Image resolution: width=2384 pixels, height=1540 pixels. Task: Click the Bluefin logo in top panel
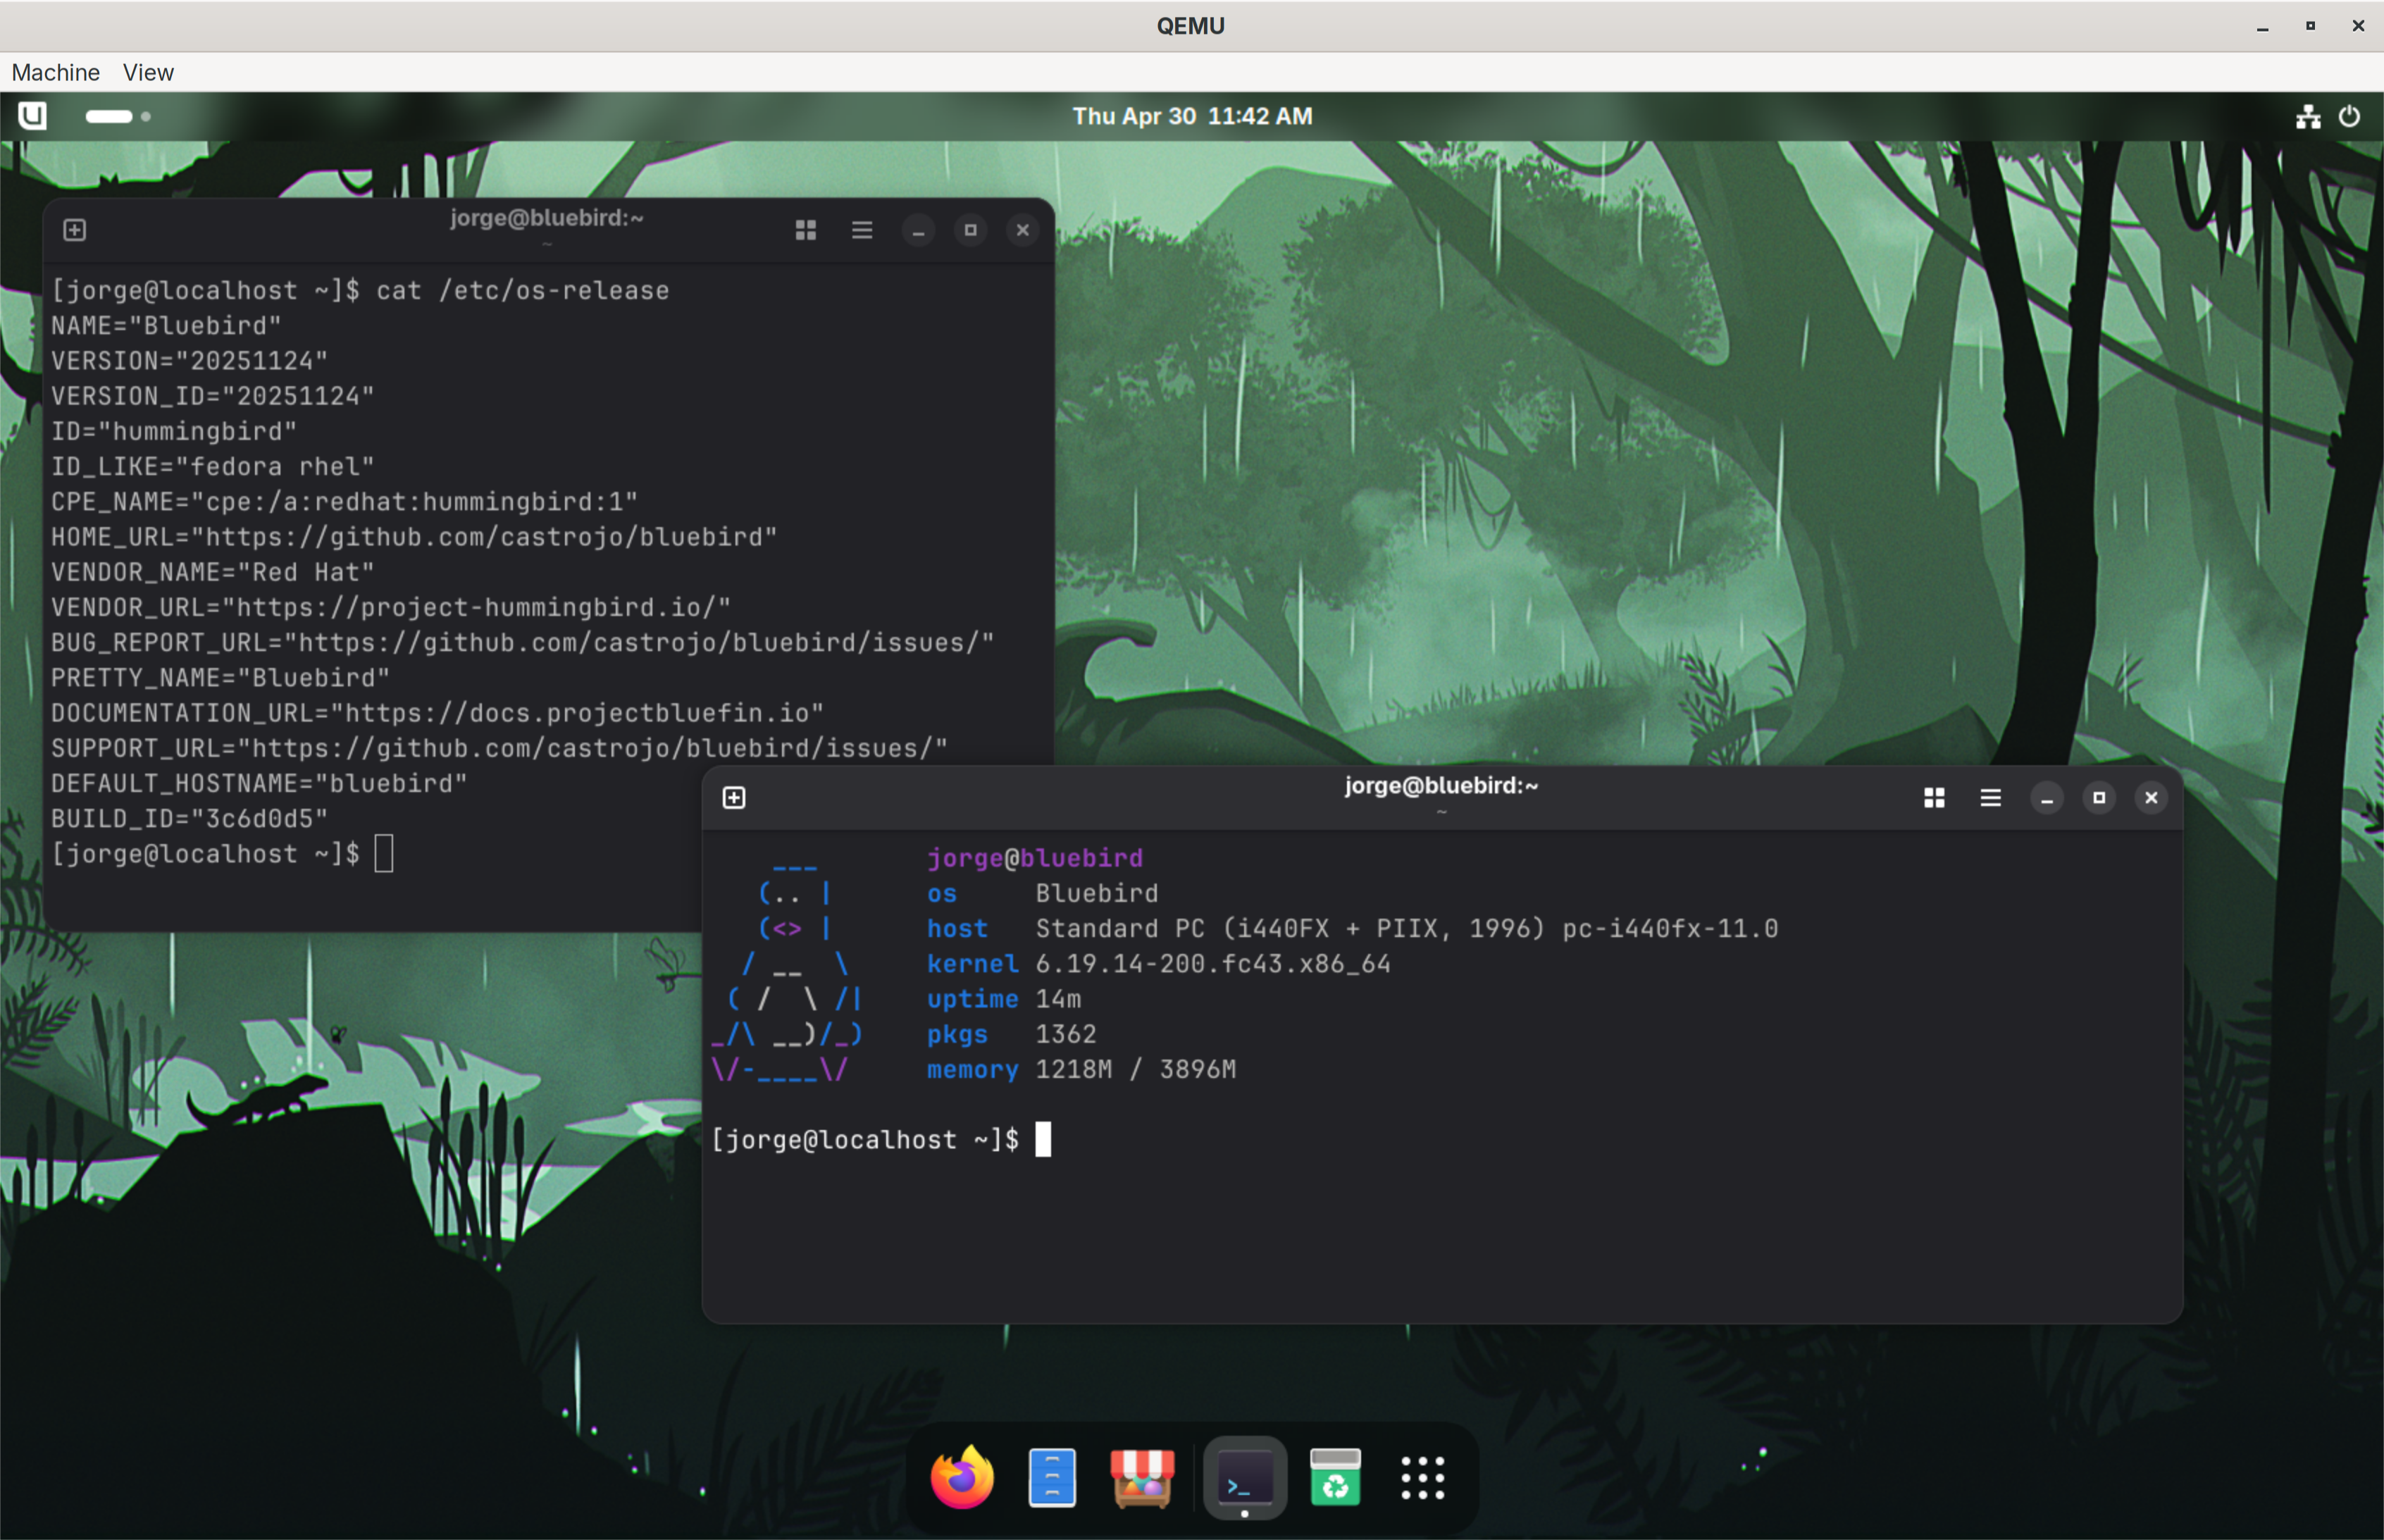[32, 116]
